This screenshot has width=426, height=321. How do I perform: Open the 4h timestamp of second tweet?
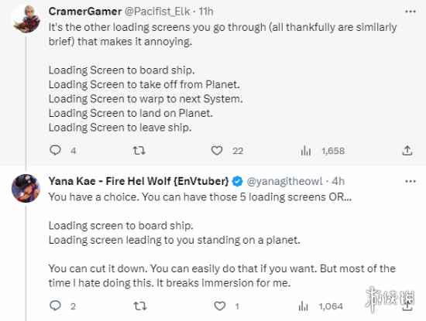338,181
